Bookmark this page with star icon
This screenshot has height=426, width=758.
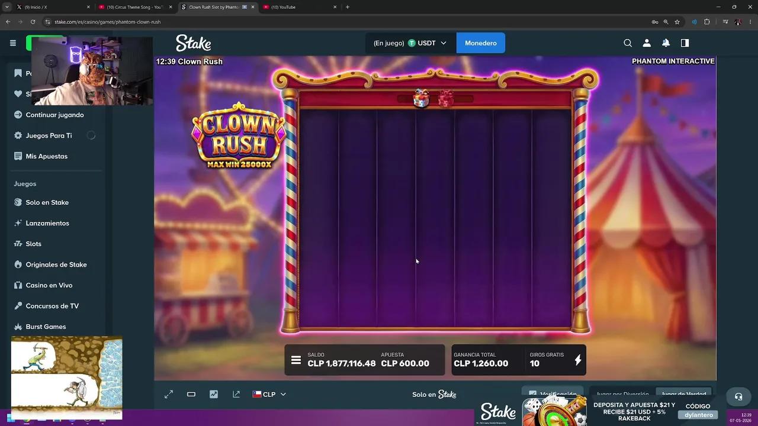677,22
